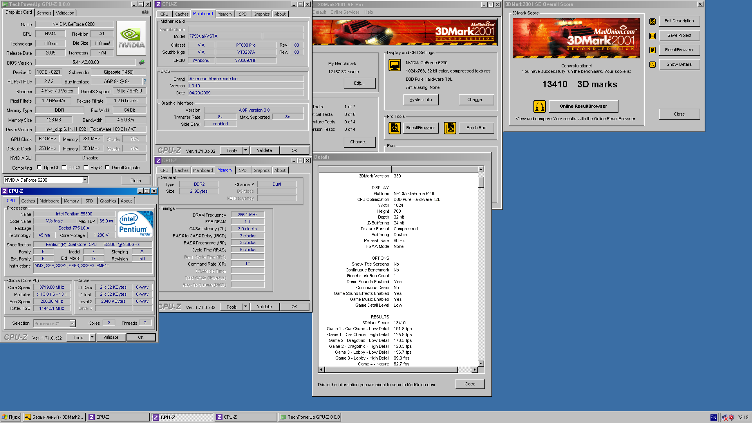Open Tools dropdown arrow in Mainboard CPU-Z window
The width and height of the screenshot is (752, 423).
tap(246, 150)
